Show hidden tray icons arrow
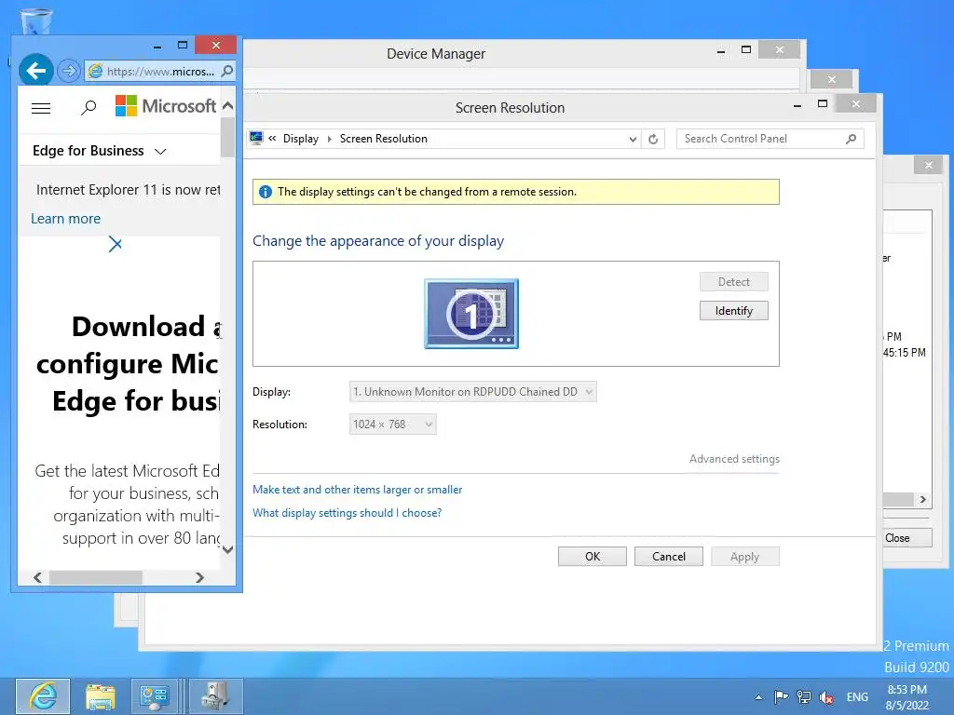The image size is (954, 715). [x=758, y=697]
